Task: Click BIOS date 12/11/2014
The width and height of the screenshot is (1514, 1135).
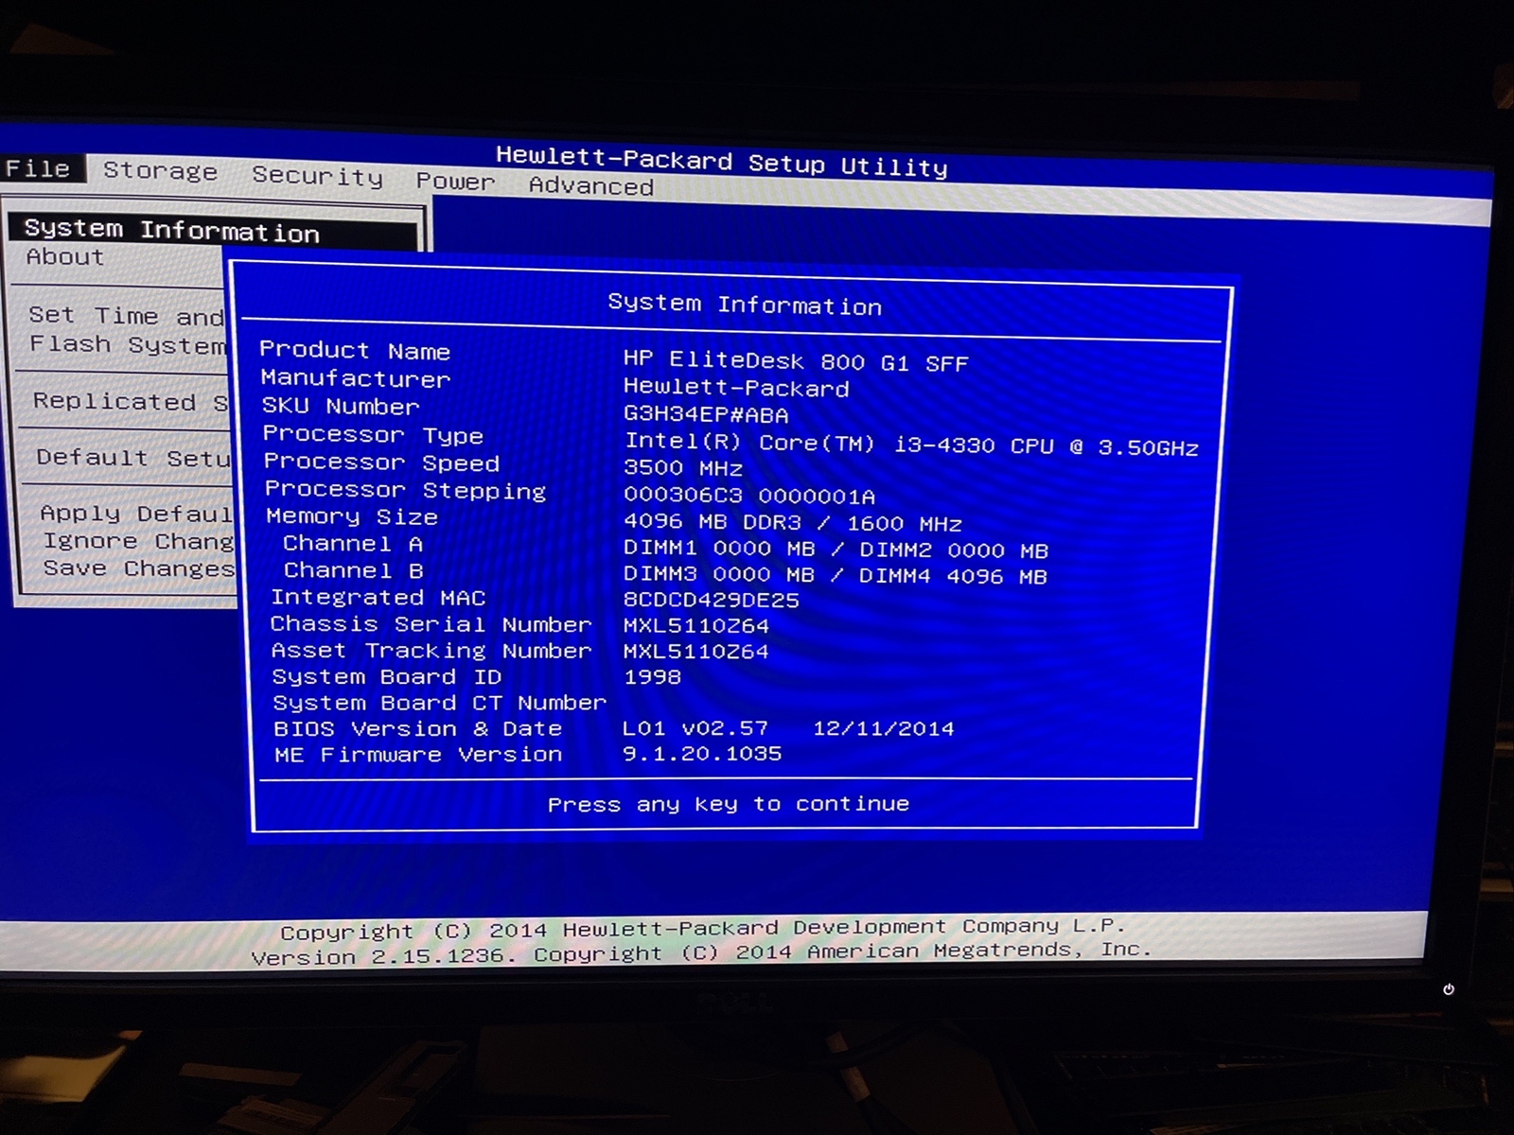Action: (x=884, y=728)
